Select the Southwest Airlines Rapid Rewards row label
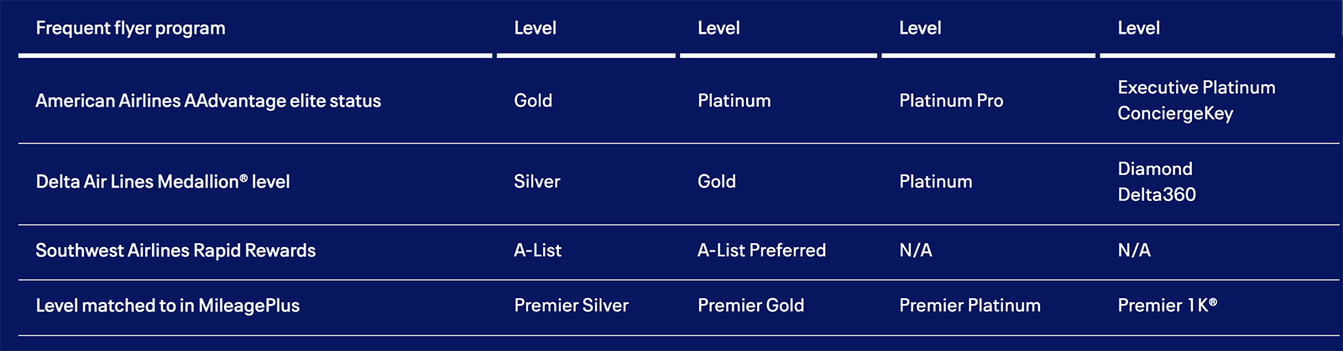1343x351 pixels. click(x=175, y=250)
